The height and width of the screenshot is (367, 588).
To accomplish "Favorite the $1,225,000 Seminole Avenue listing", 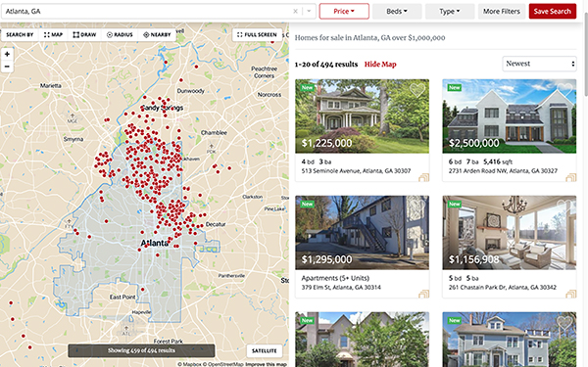I will click(x=417, y=89).
